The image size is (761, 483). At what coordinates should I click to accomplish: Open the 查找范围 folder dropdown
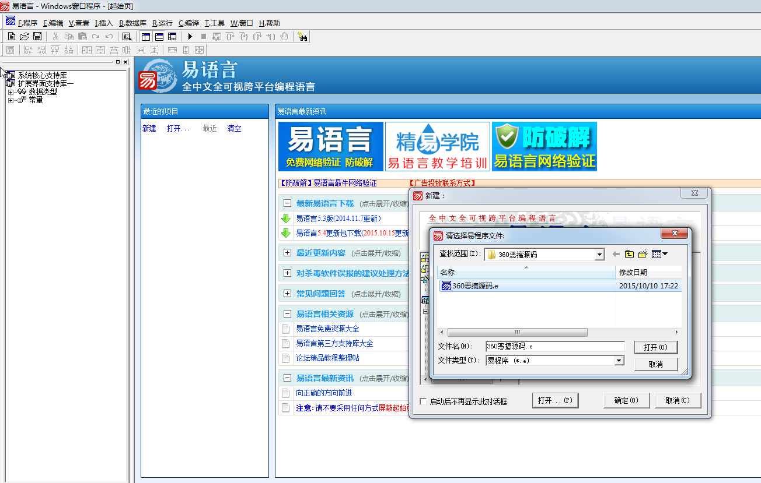click(x=599, y=255)
